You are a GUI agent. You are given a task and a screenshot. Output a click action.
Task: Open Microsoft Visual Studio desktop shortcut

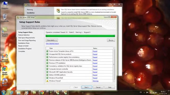[5, 58]
